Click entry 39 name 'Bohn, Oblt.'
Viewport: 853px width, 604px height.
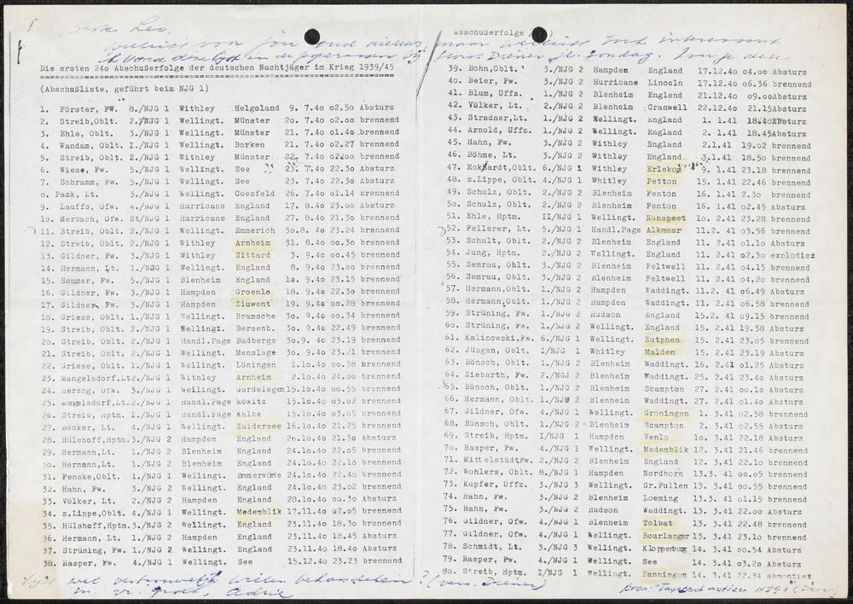click(490, 67)
